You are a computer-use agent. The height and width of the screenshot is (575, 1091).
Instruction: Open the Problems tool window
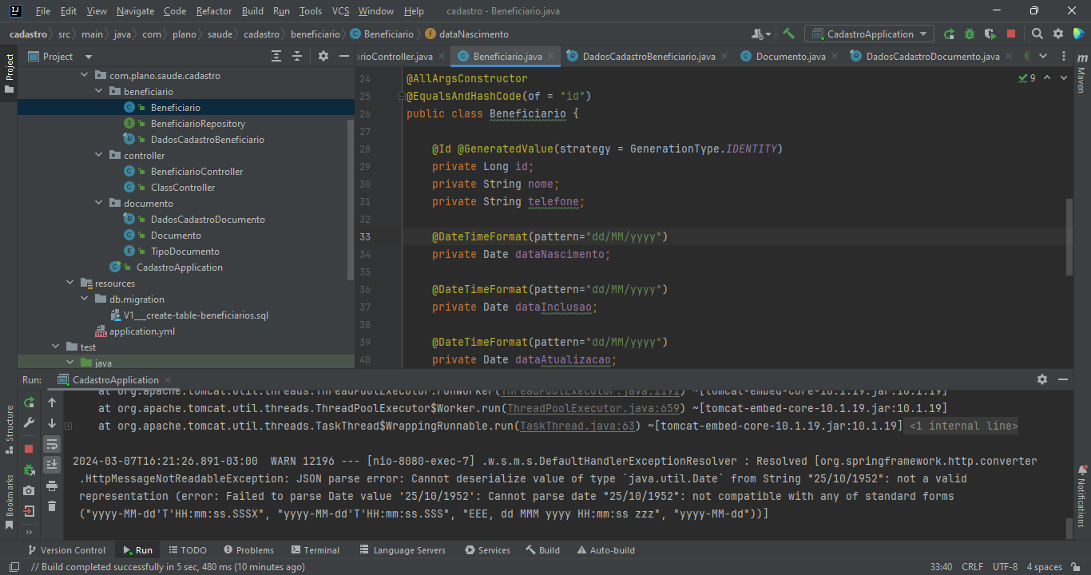click(x=248, y=550)
